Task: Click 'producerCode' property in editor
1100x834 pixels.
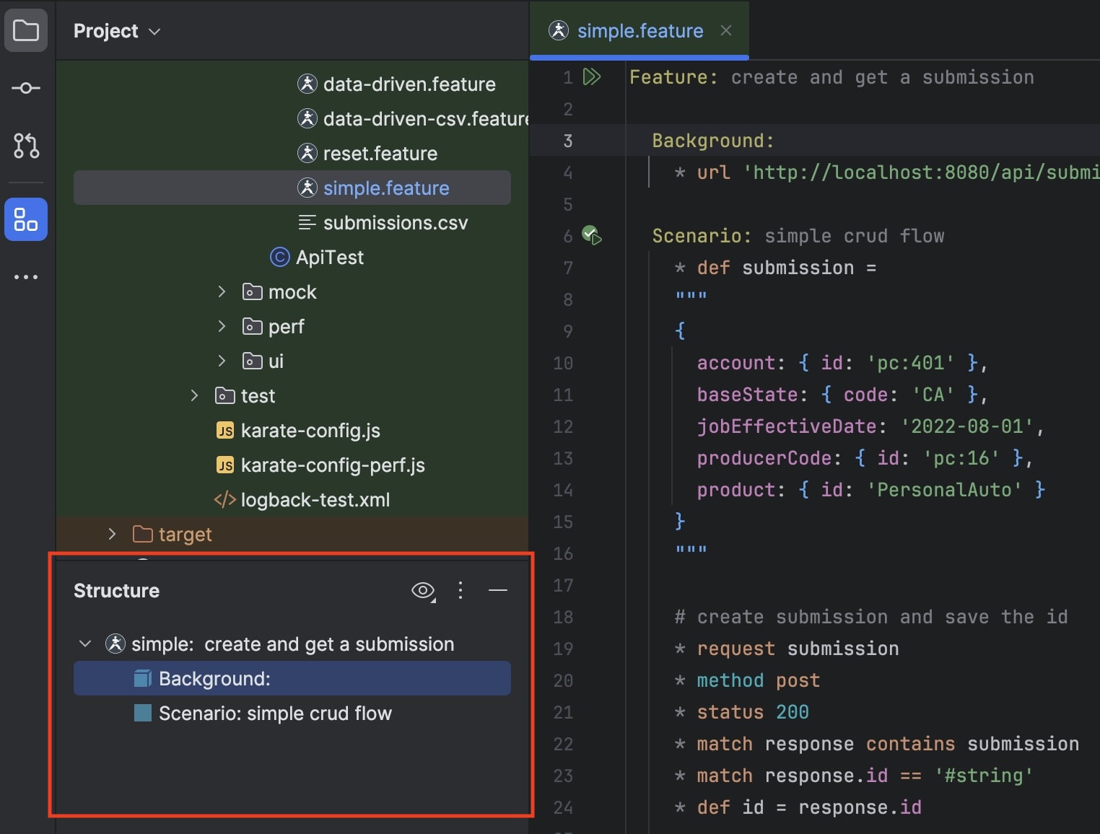Action: click(764, 458)
